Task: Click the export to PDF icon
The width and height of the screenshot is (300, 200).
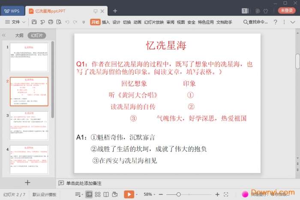Action: click(x=42, y=22)
